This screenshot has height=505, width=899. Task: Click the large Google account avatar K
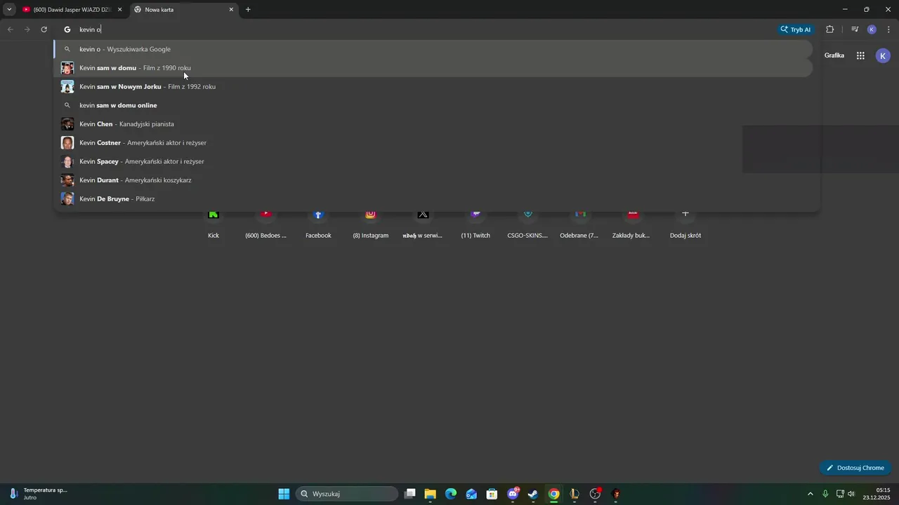click(884, 55)
